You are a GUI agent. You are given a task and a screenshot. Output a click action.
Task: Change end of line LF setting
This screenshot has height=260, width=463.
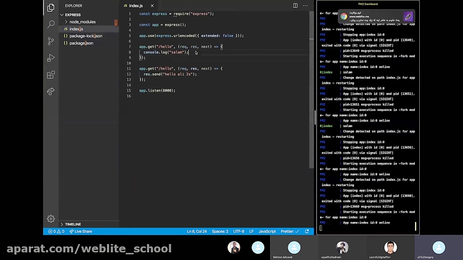pyautogui.click(x=251, y=231)
